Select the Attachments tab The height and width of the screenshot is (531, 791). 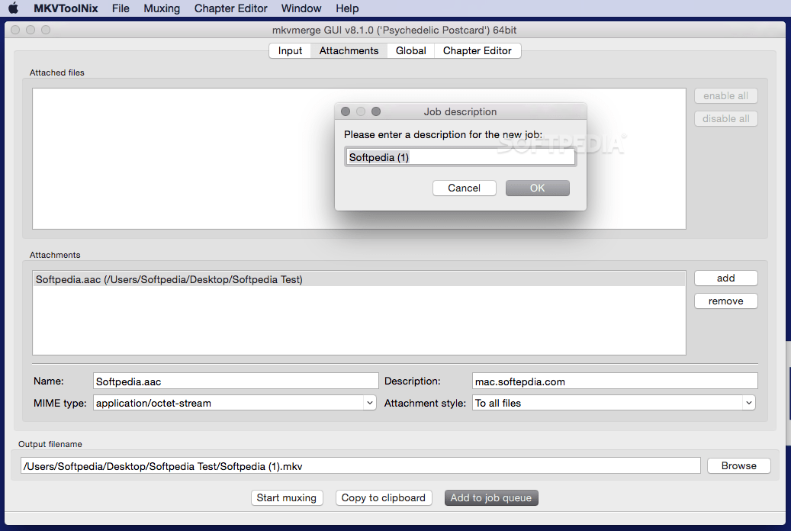(x=349, y=50)
